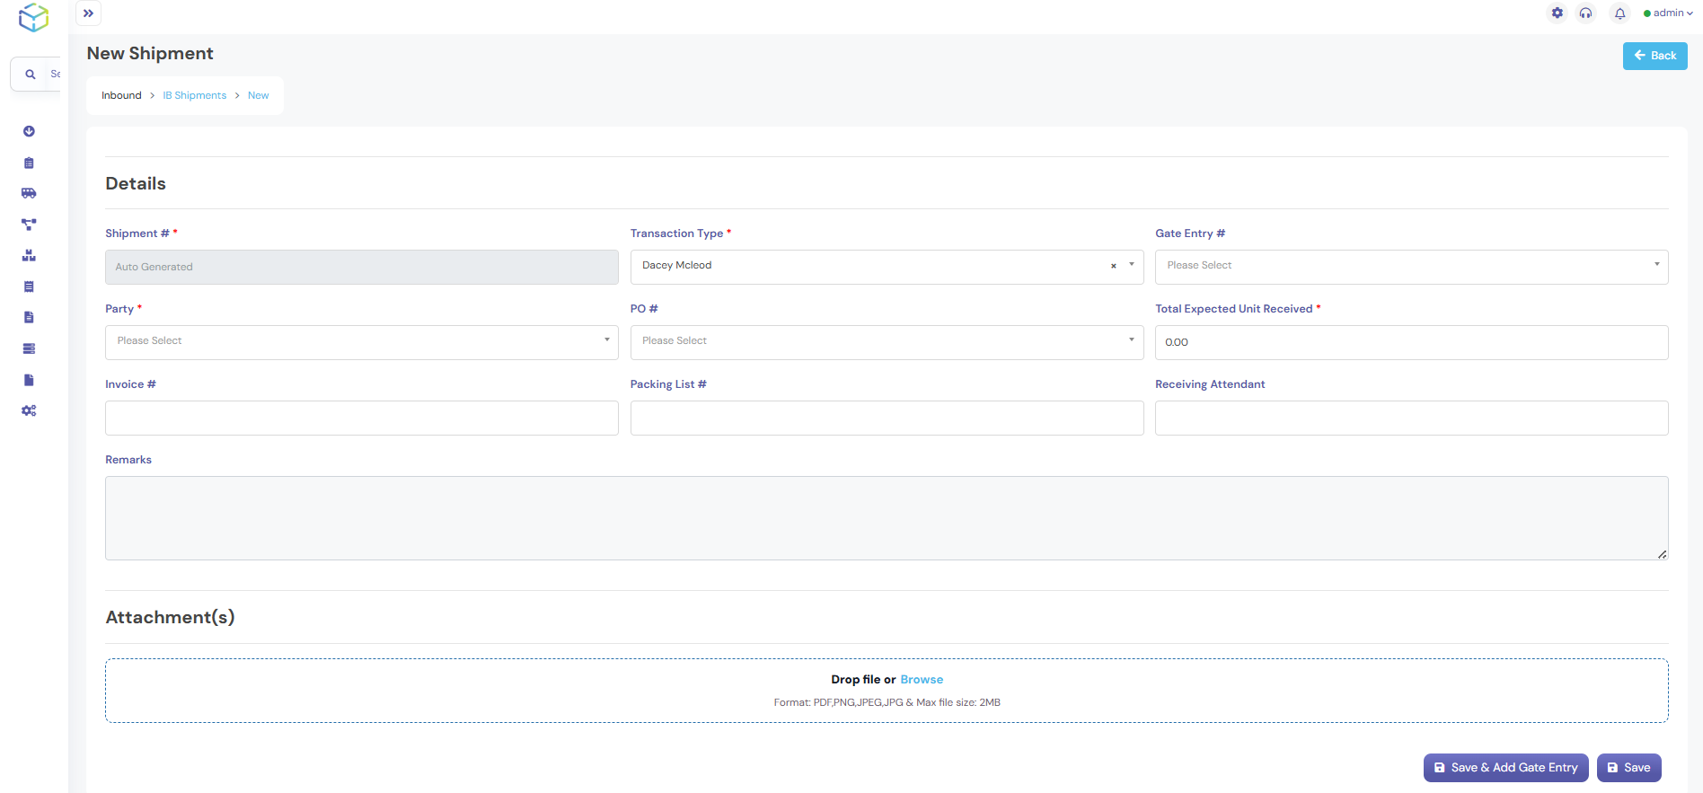
Task: Open the clipboard icon in the sidebar
Action: 29,163
